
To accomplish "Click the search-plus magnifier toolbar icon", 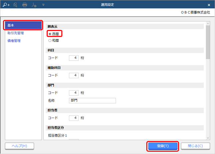I will pyautogui.click(x=6, y=5).
